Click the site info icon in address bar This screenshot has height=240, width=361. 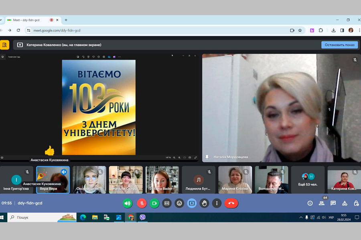click(28, 30)
